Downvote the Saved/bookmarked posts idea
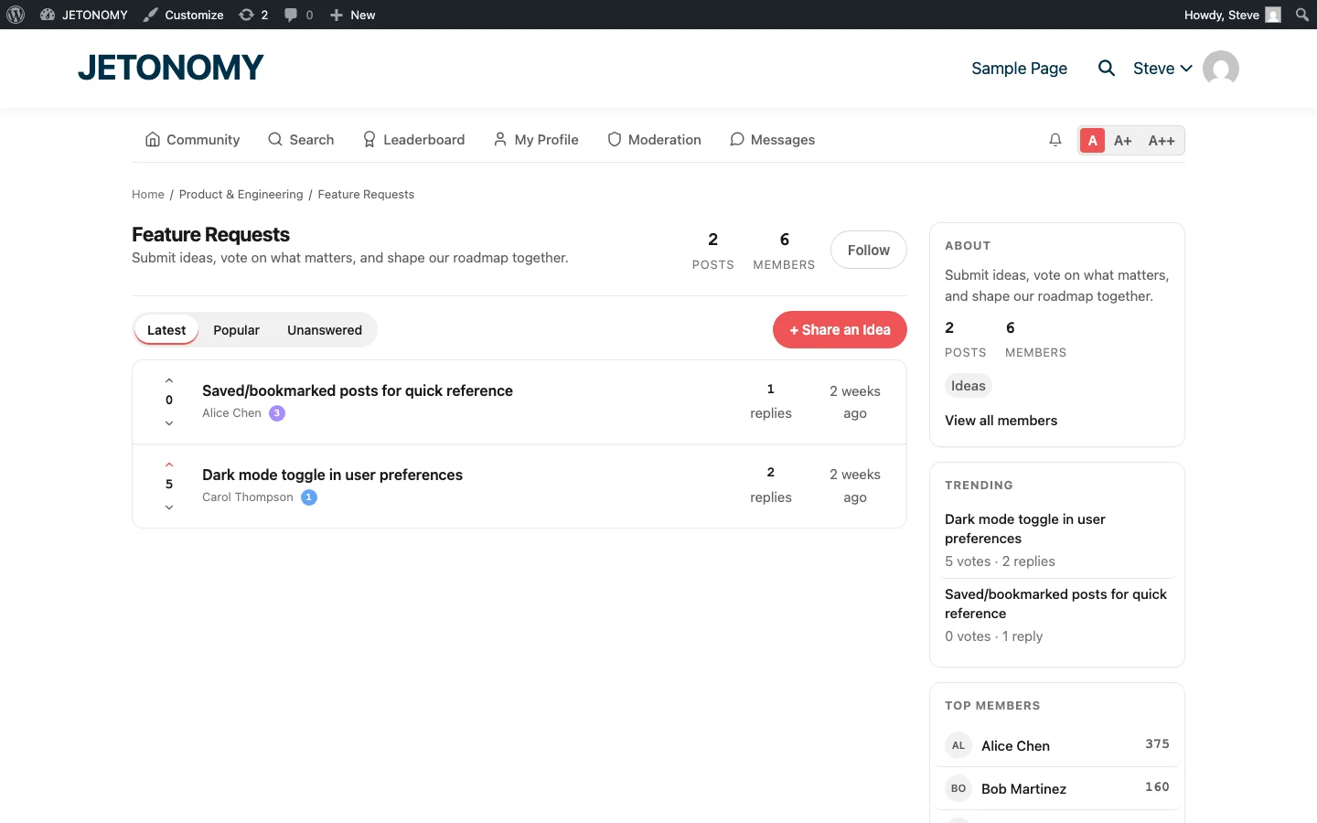 [x=169, y=423]
